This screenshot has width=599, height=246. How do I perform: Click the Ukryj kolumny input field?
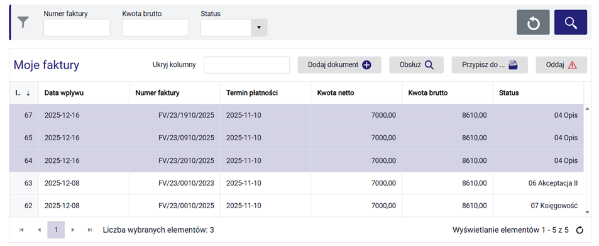pyautogui.click(x=247, y=65)
